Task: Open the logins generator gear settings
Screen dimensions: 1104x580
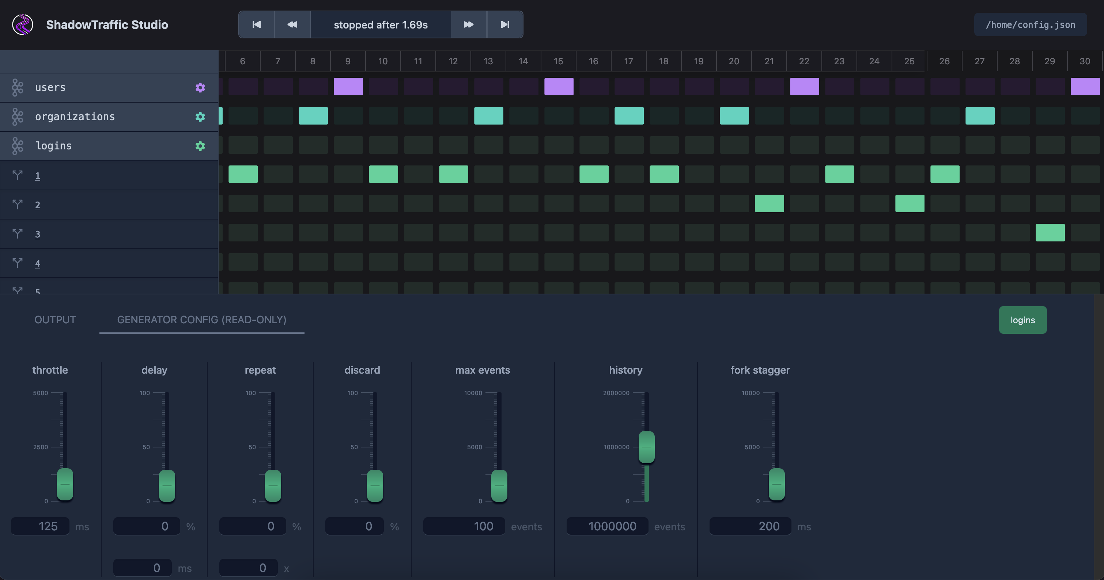Action: [200, 146]
